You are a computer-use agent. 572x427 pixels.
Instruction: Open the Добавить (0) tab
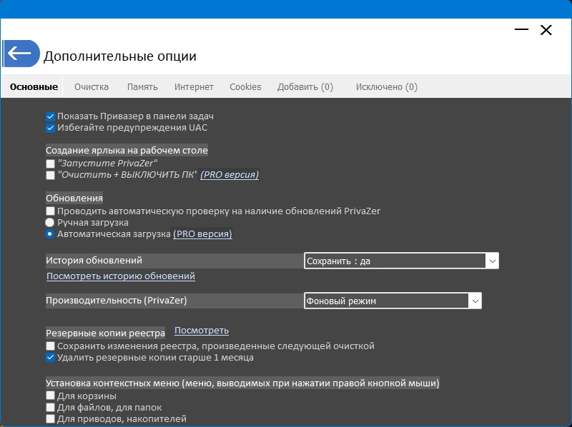tap(305, 87)
